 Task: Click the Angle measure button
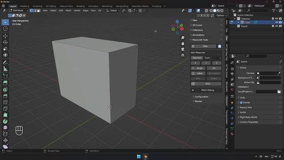click(198, 68)
